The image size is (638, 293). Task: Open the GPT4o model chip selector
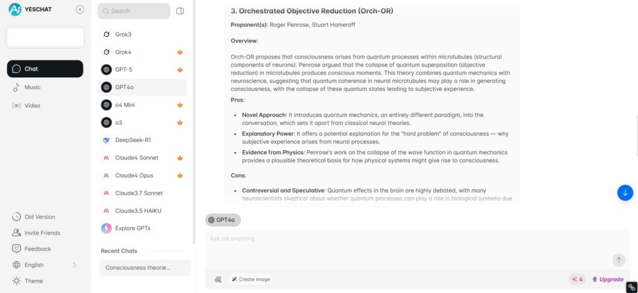tap(222, 220)
